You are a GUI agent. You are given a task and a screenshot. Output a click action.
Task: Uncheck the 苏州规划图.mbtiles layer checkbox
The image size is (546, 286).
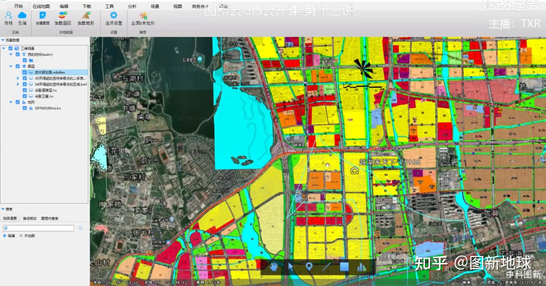[25, 72]
